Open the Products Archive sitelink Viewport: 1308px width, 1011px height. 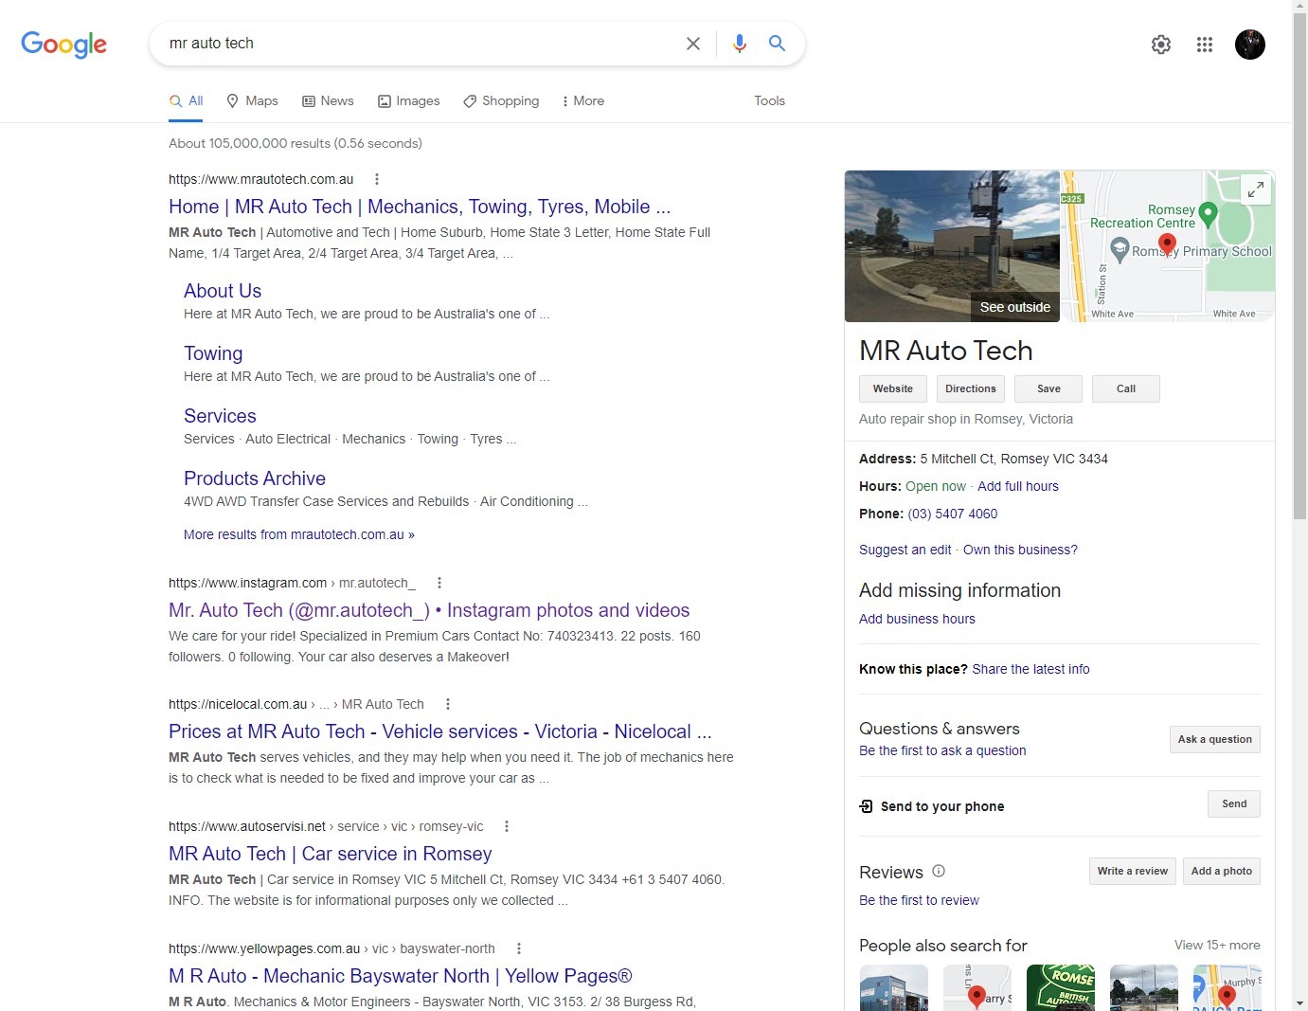coord(255,478)
